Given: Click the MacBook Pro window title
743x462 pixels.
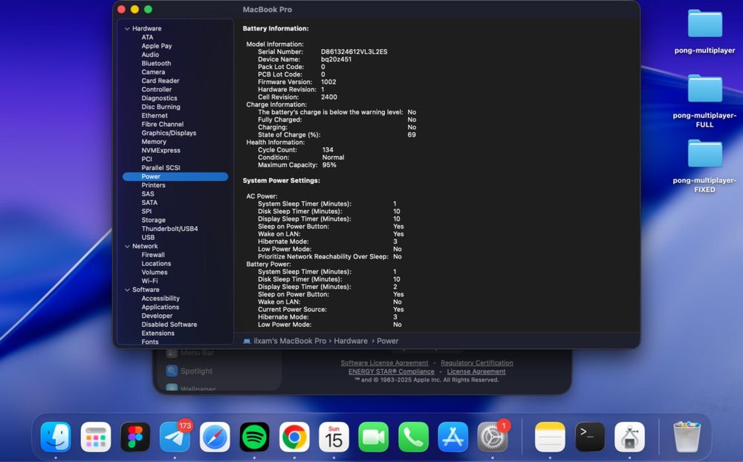Looking at the screenshot, I should coord(267,10).
